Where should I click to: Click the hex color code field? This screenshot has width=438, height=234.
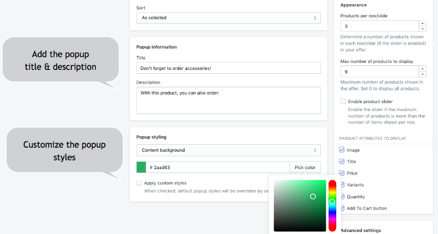[218, 168]
